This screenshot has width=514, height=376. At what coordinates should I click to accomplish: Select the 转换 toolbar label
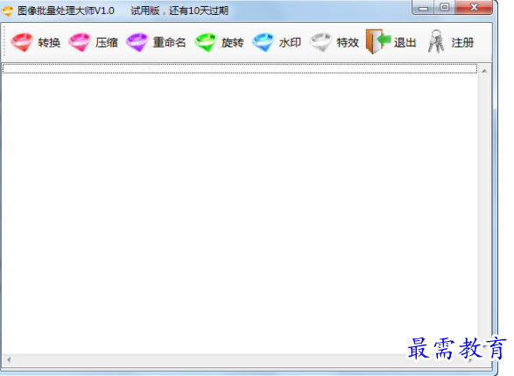(49, 43)
